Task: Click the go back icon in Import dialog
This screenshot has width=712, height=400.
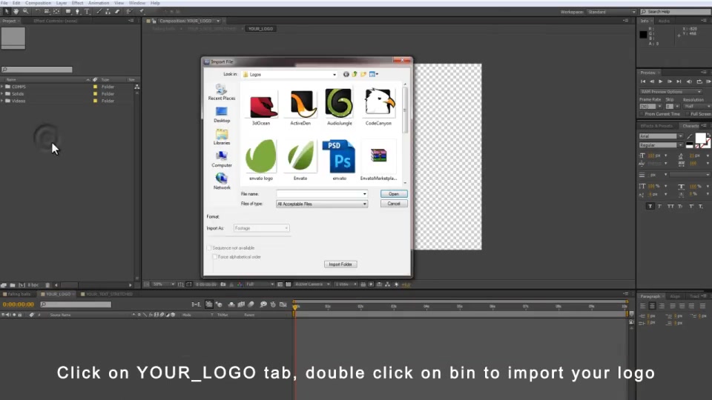Action: [346, 74]
